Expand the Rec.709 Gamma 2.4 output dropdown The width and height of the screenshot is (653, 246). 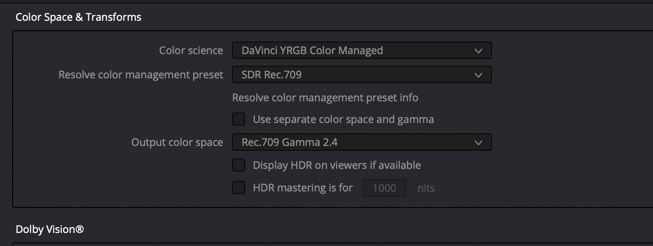tap(362, 142)
